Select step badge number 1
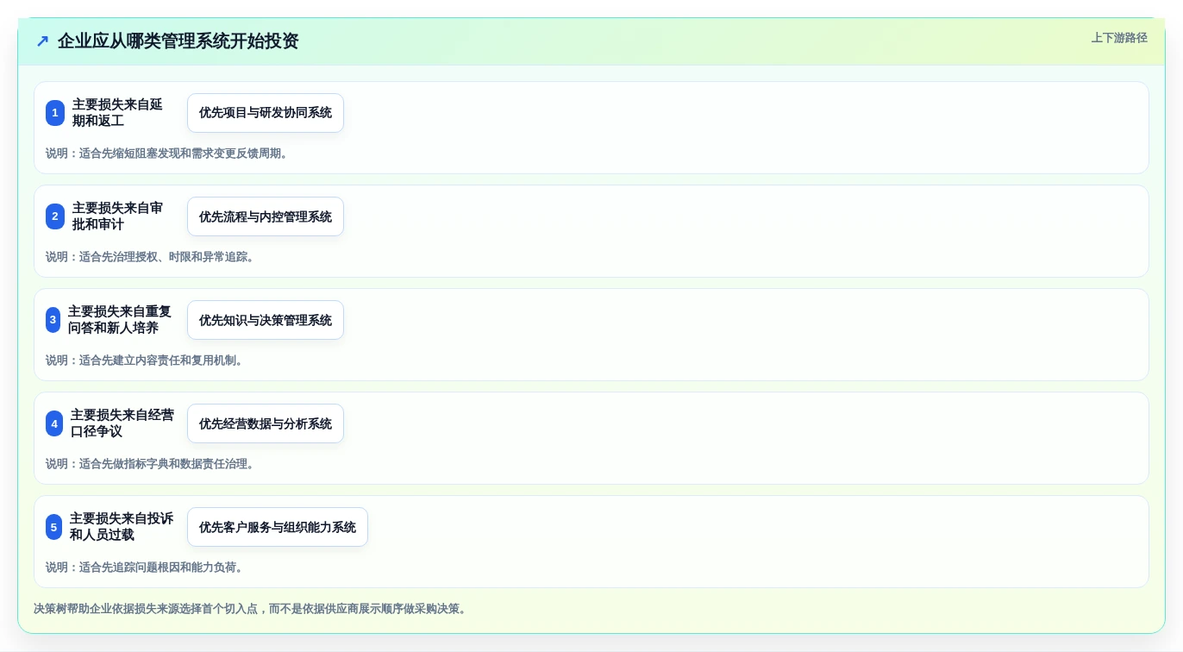 [55, 113]
